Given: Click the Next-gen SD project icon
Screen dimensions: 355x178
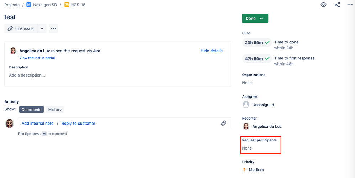Looking at the screenshot, I should click(x=29, y=5).
